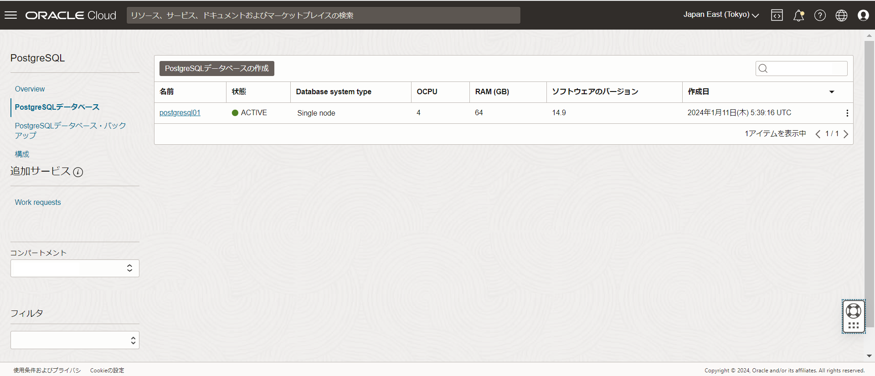The height and width of the screenshot is (376, 875).
Task: Open the 構成 sidebar item
Action: (x=22, y=154)
